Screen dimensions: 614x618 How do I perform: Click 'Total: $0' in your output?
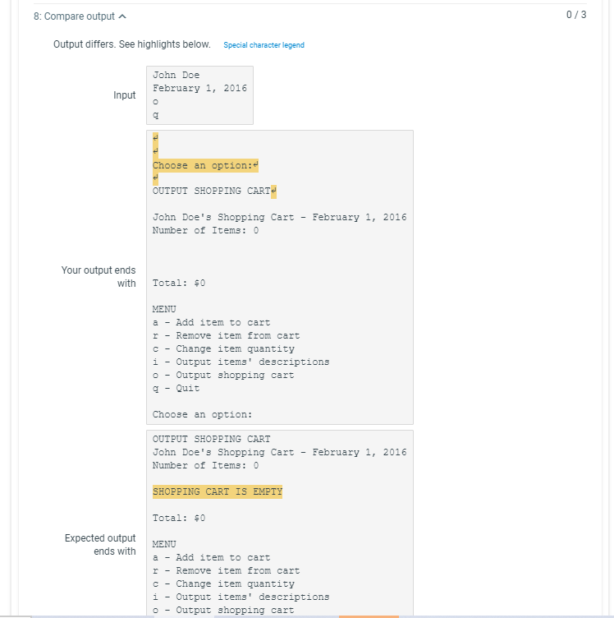(x=179, y=283)
